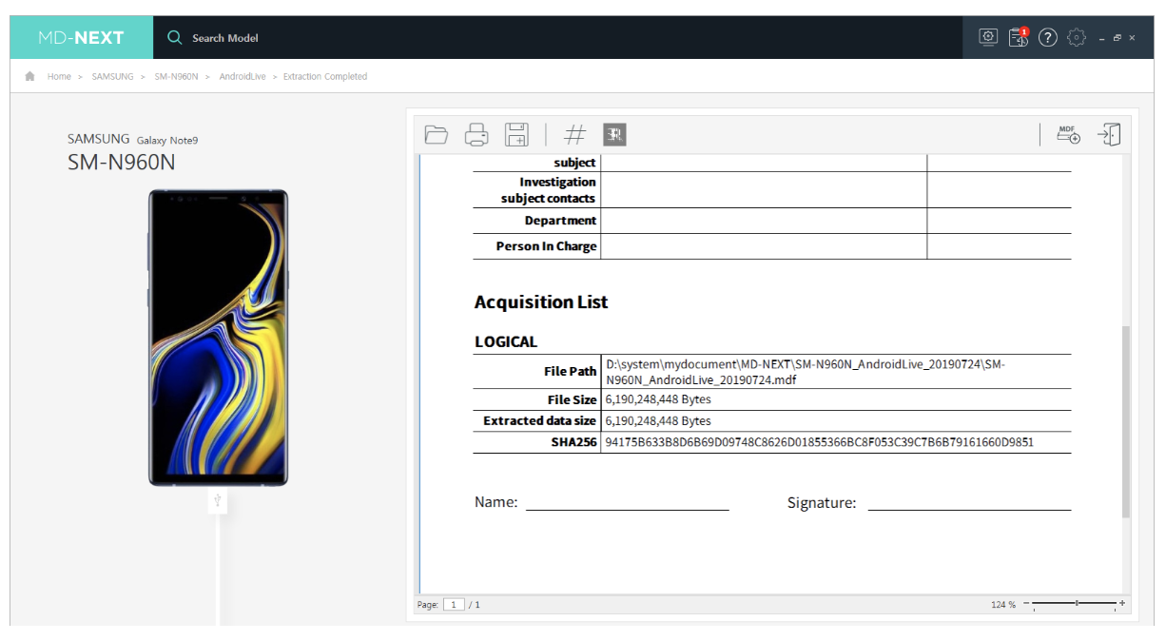Open the Help question mark icon
This screenshot has width=1166, height=641.
1048,38
